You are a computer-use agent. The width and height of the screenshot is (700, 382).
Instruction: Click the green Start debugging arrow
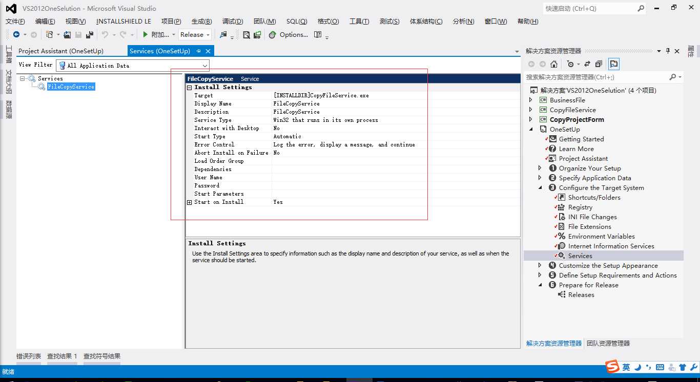(x=146, y=35)
